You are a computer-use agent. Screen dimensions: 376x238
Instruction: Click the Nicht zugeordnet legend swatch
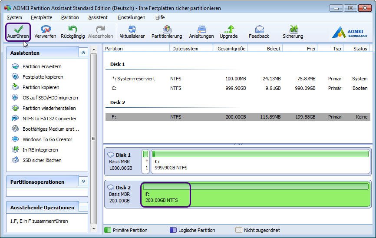tap(239, 230)
